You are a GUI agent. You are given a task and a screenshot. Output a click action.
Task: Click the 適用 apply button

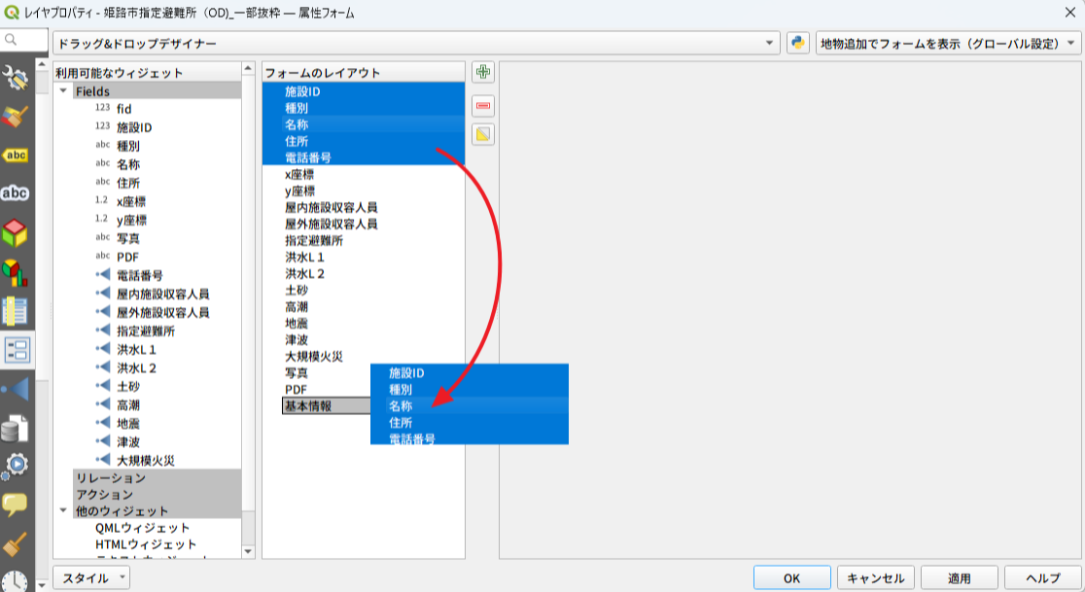click(959, 577)
